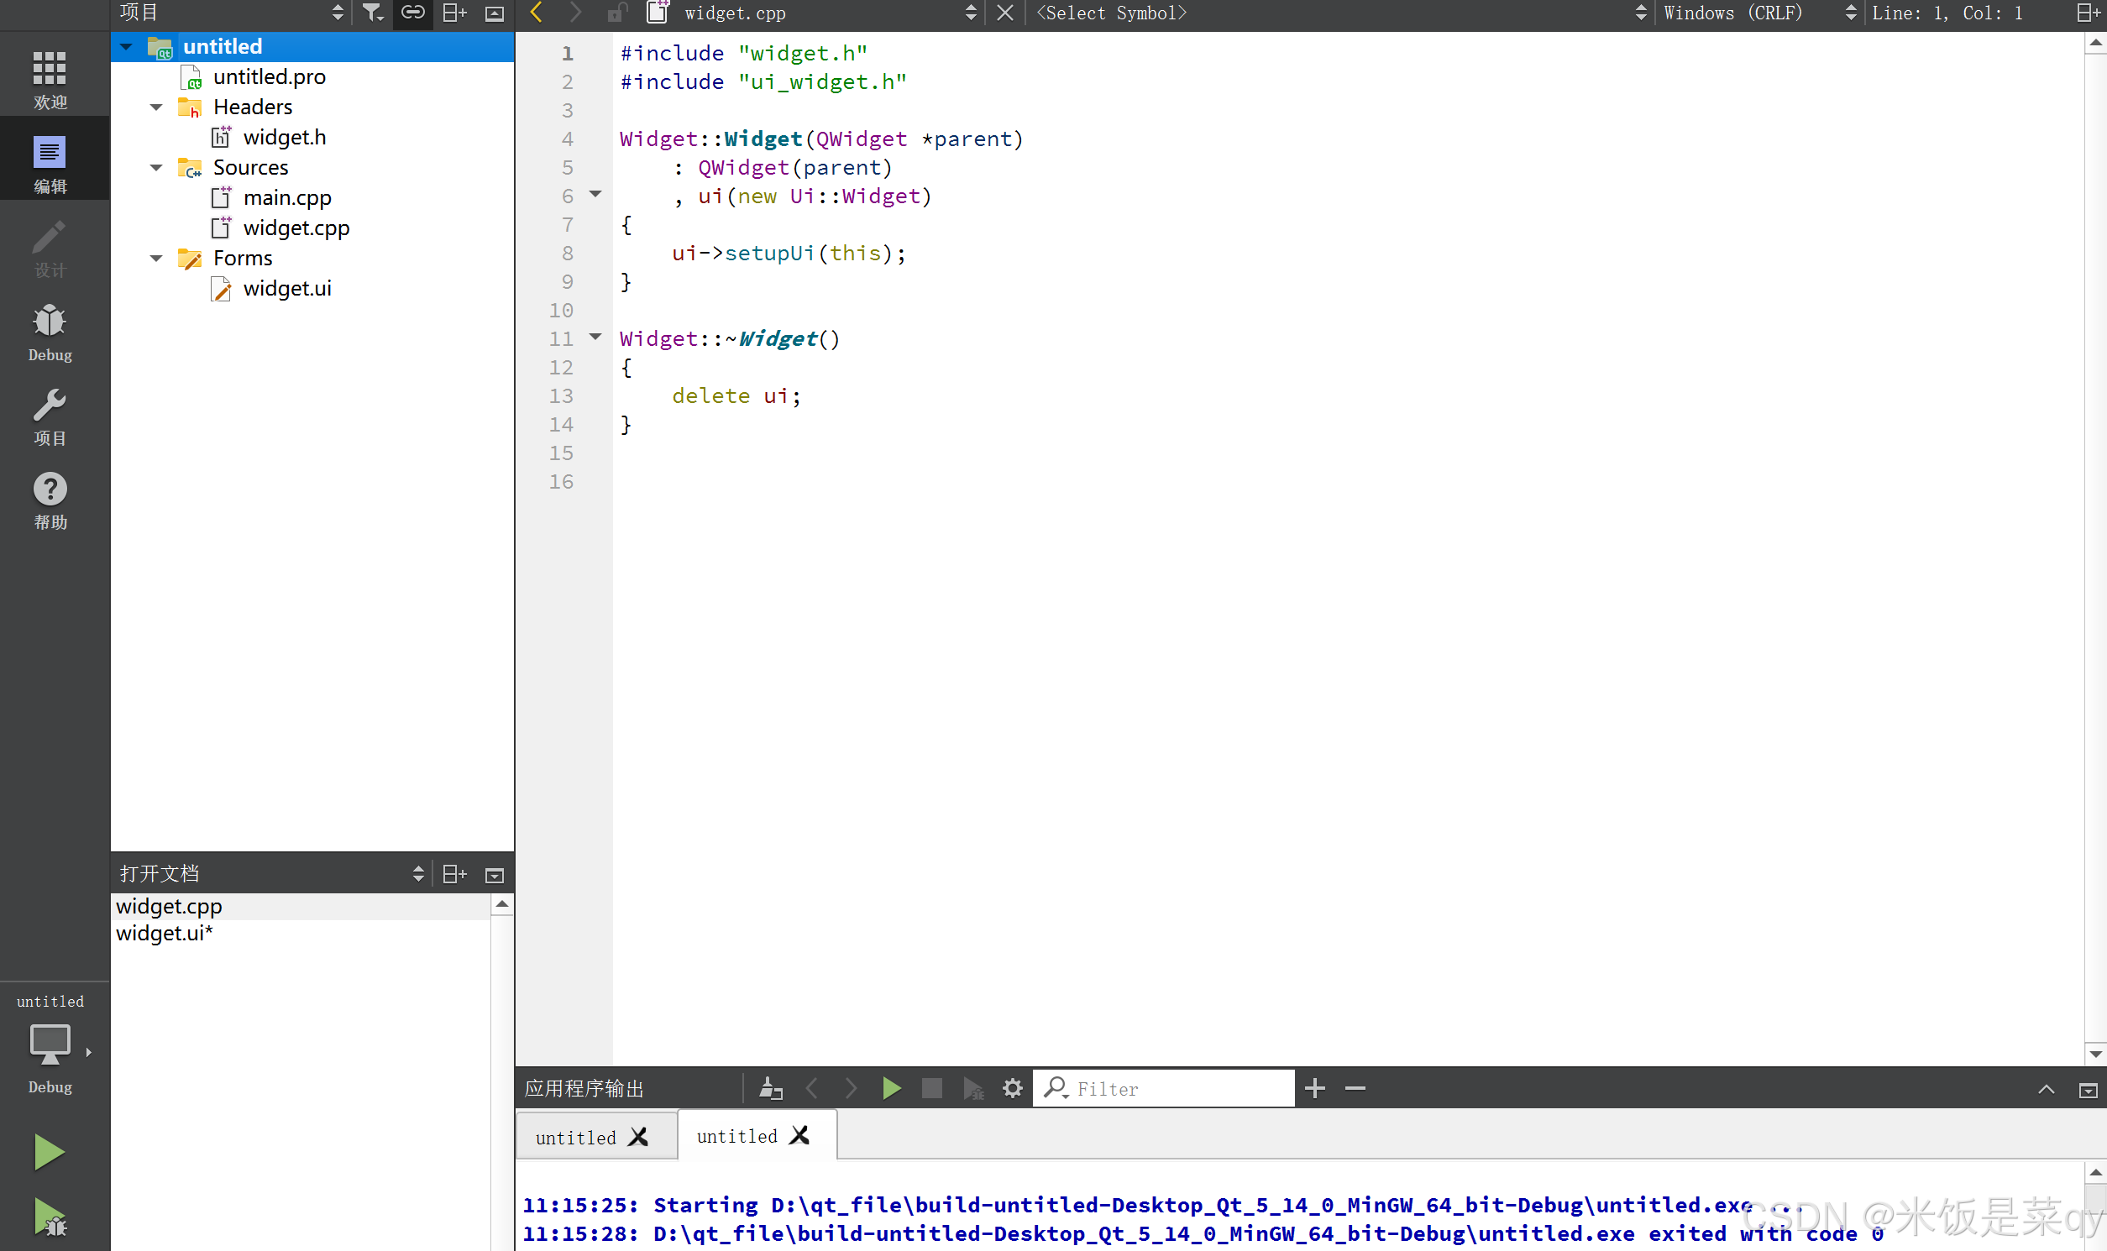Stop the running program in output pane
2107x1251 pixels.
[x=931, y=1088]
